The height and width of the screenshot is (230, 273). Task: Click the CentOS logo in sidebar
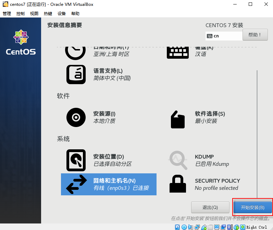(x=21, y=42)
